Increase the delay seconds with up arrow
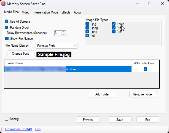Screen dimensions: 169x133 tap(63, 32)
